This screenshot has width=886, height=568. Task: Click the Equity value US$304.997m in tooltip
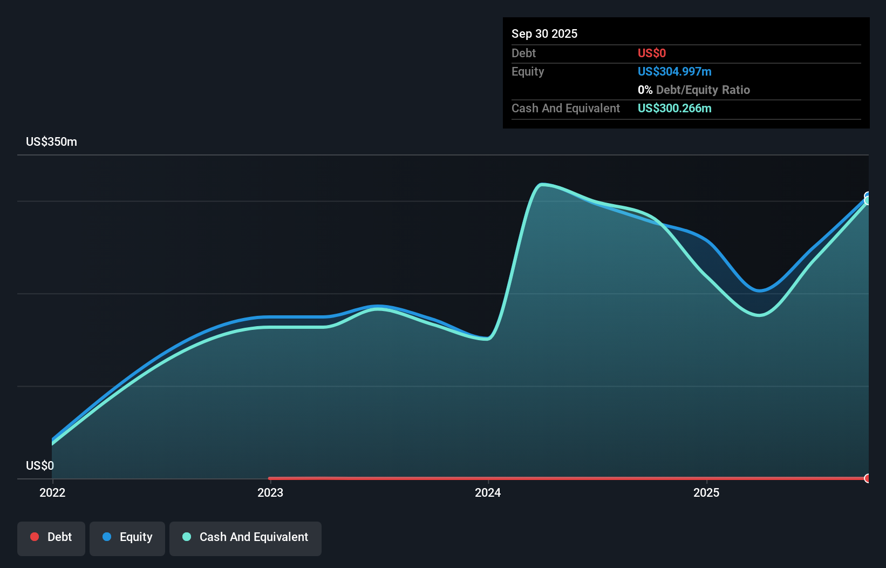pos(674,71)
